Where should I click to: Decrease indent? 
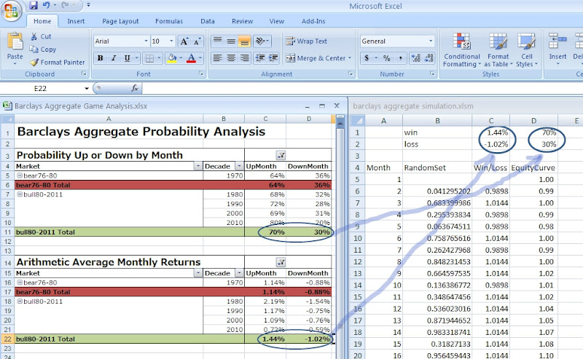click(x=260, y=58)
